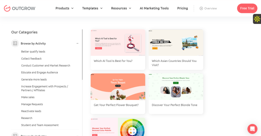Open Which AI Tool Is Best template
261x136 pixels.
tap(118, 43)
